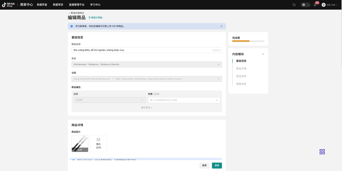Open the warehouse dropdown
The height and width of the screenshot is (171, 342).
(x=146, y=79)
